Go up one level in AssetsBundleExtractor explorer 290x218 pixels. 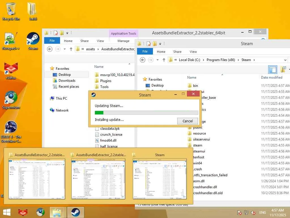tap(71, 49)
